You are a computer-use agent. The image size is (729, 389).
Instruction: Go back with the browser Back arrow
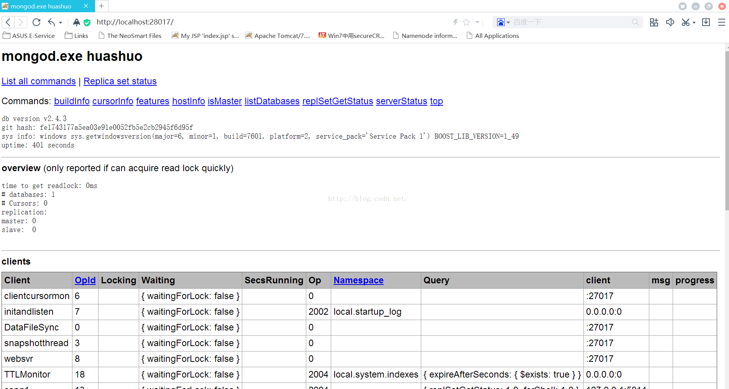[x=8, y=22]
